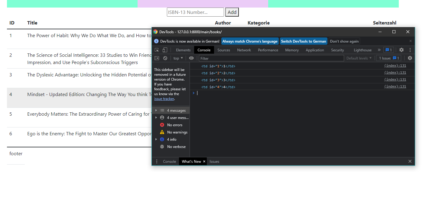This screenshot has width=439, height=212.
Task: Click Don't show again button
Action: click(x=344, y=41)
